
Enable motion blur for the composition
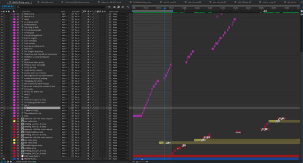coord(122,7)
